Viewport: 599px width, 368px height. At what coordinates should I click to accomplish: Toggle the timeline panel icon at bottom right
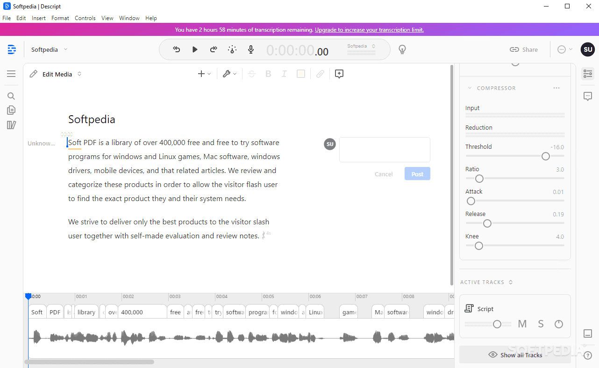point(588,333)
